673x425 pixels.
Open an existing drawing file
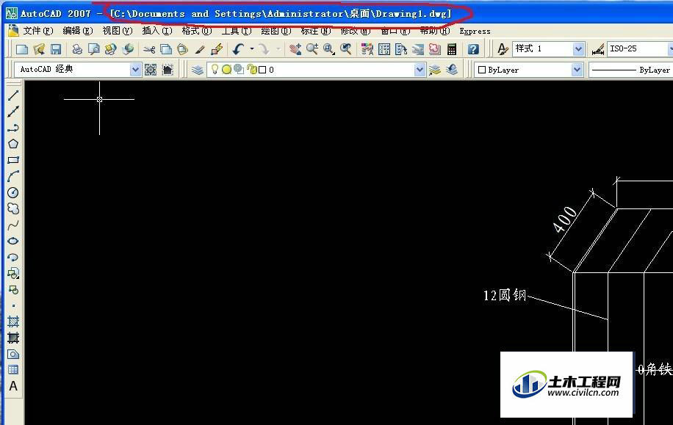point(39,49)
